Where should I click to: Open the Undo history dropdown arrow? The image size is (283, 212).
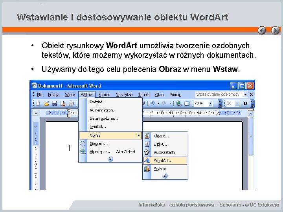[158, 104]
